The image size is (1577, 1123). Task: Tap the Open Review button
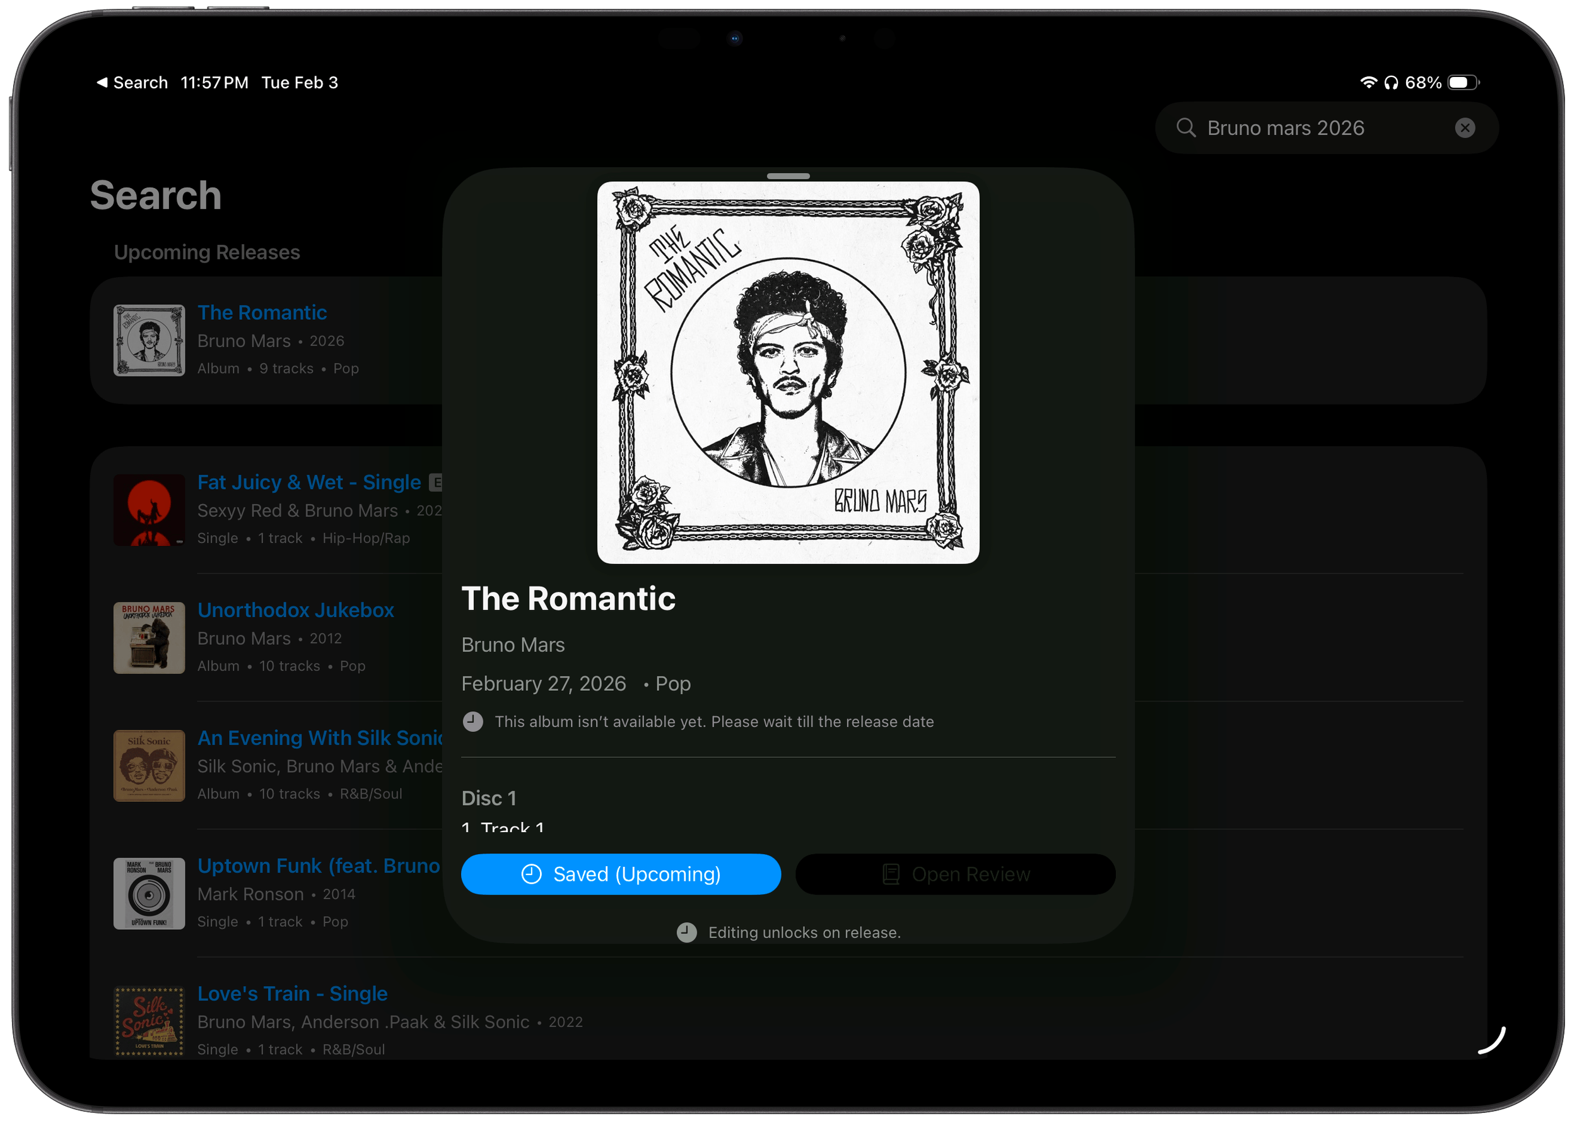click(955, 874)
